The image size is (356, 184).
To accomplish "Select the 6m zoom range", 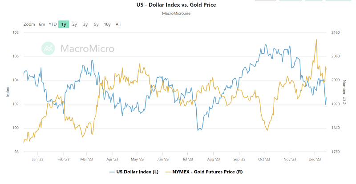I will (42, 24).
